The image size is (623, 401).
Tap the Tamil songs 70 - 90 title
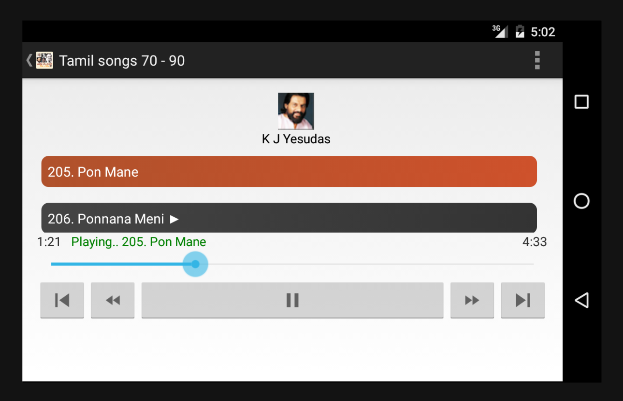tap(122, 61)
